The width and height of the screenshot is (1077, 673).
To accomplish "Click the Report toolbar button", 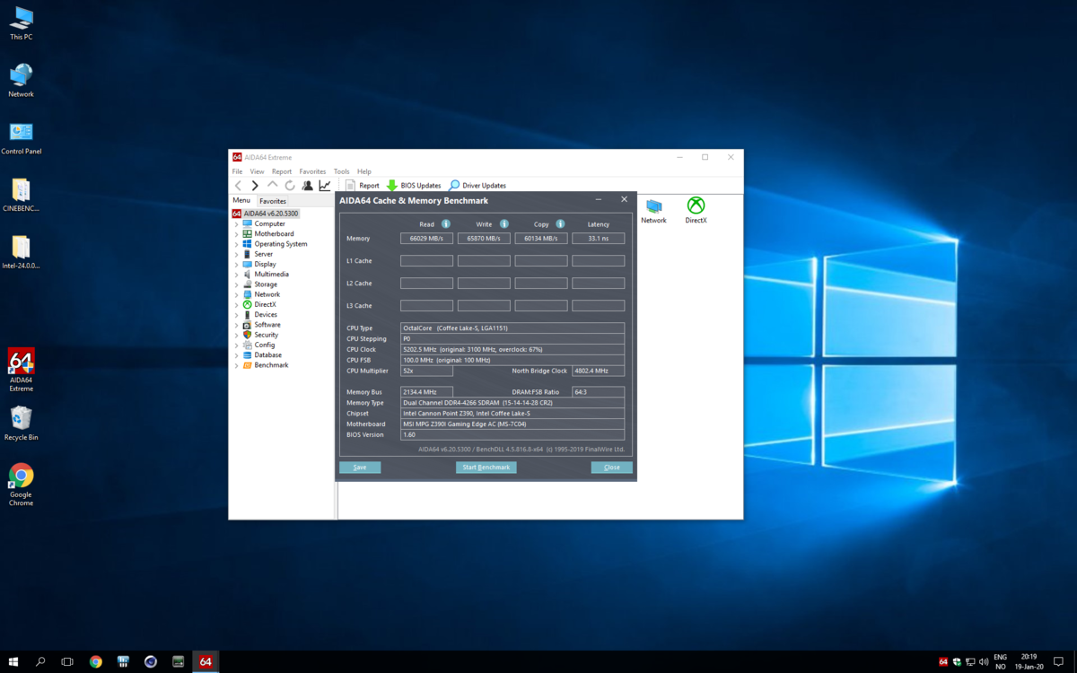I will pyautogui.click(x=363, y=186).
